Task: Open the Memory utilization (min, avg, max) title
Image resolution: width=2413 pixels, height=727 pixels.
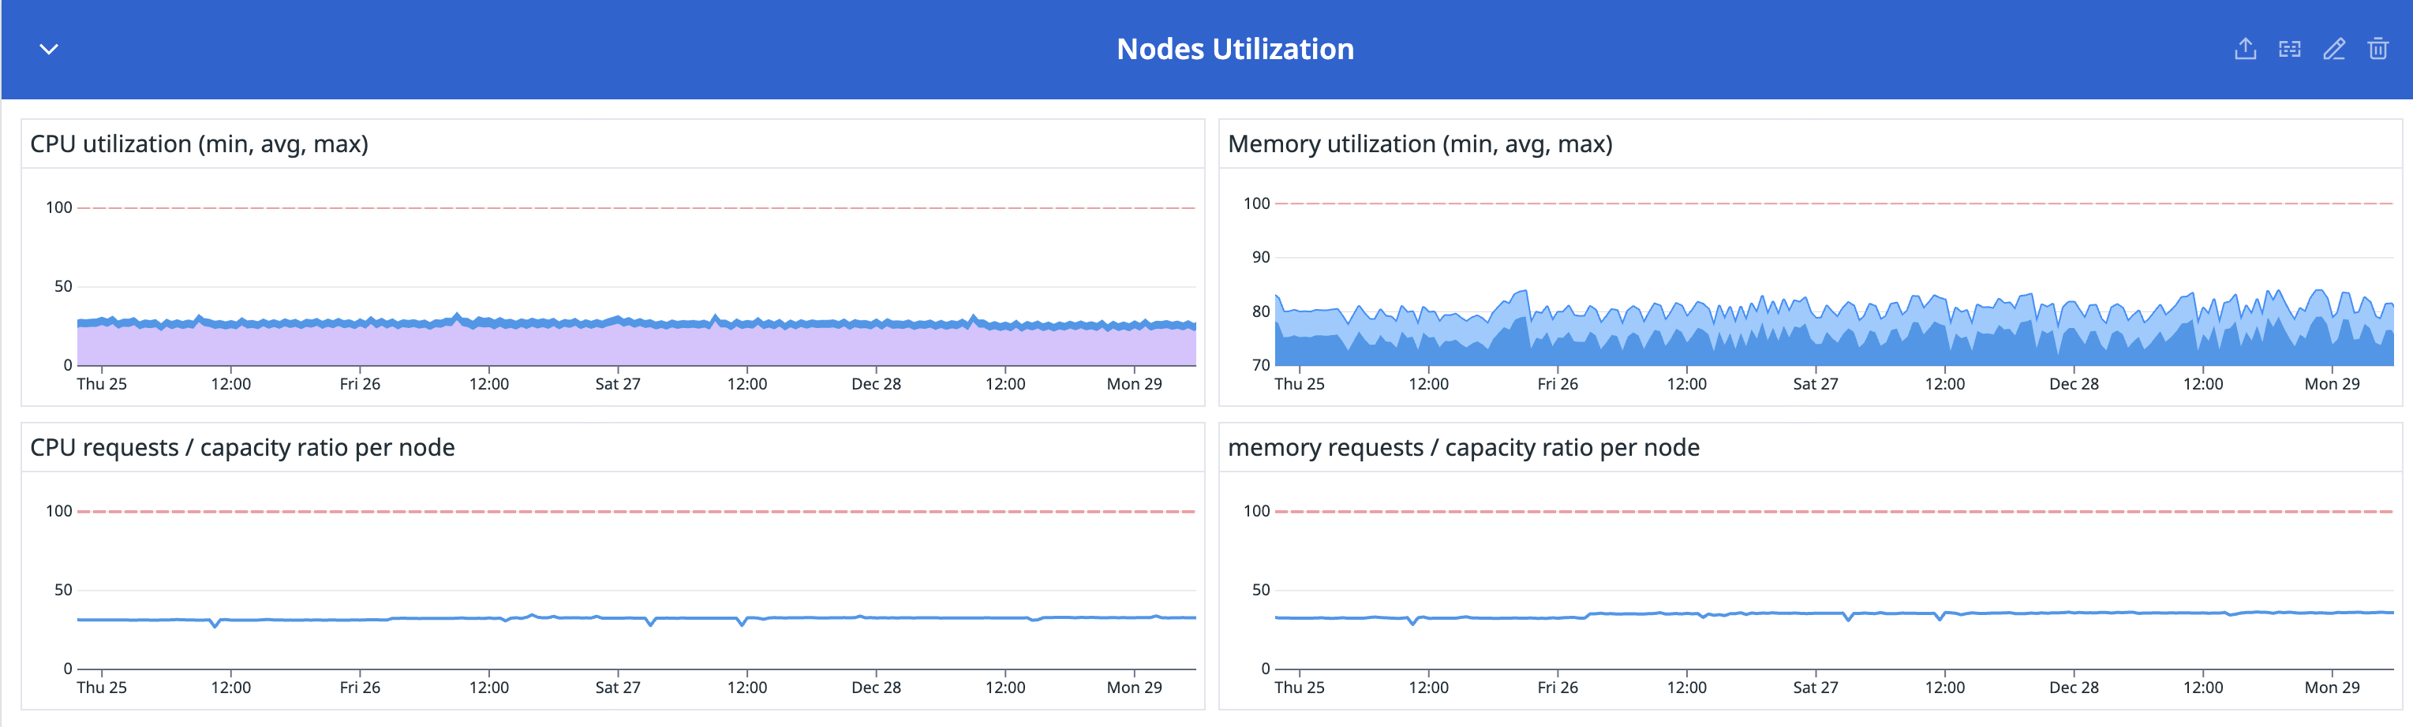Action: [1419, 144]
